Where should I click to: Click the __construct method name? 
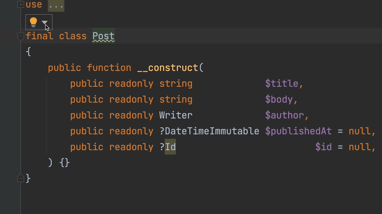coord(168,68)
